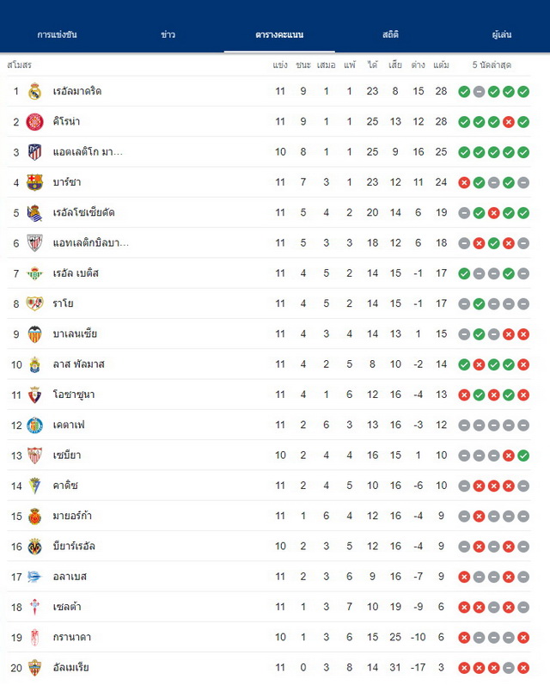Open the เรอัลมาดริด team name link
Image resolution: width=550 pixels, height=685 pixels.
coord(77,91)
